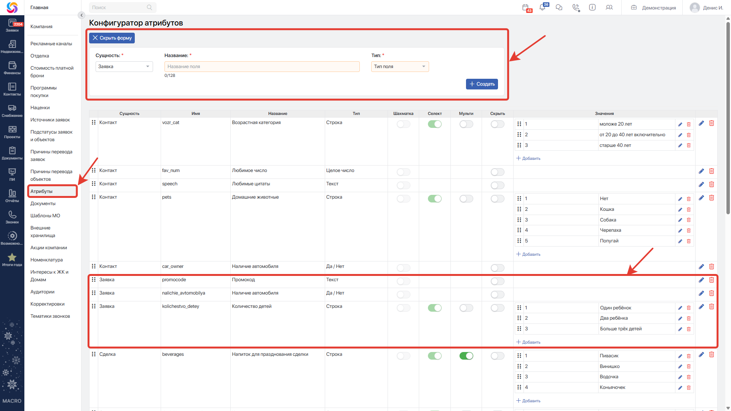Disable Селект toggle for Возрастная категория
Viewport: 731px width, 411px height.
434,124
